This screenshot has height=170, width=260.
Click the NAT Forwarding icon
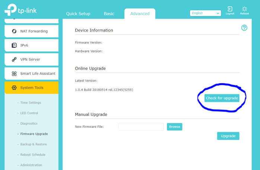click(14, 31)
